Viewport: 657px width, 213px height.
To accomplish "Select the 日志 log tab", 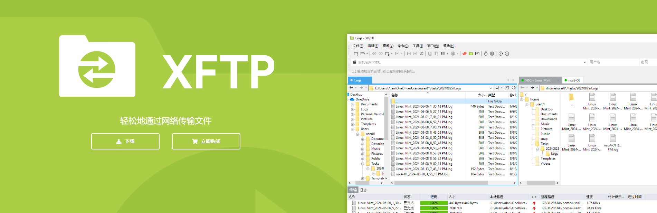I will pyautogui.click(x=363, y=190).
